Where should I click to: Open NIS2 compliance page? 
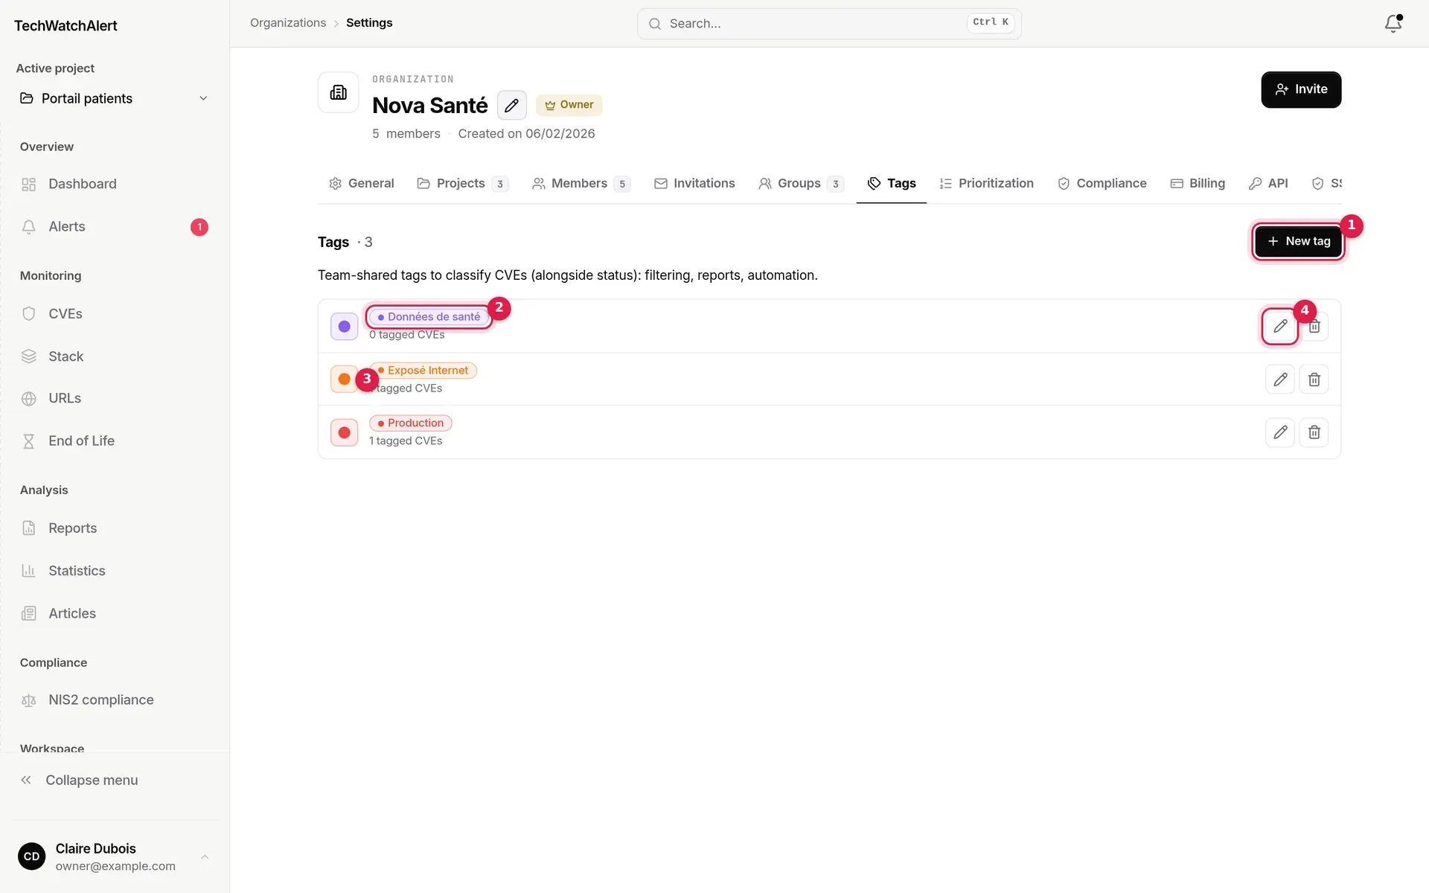(115, 700)
